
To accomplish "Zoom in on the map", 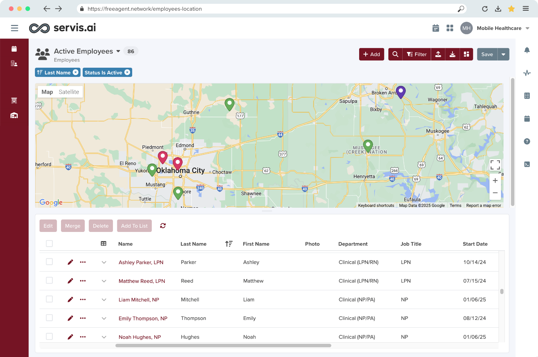I will coord(495,181).
